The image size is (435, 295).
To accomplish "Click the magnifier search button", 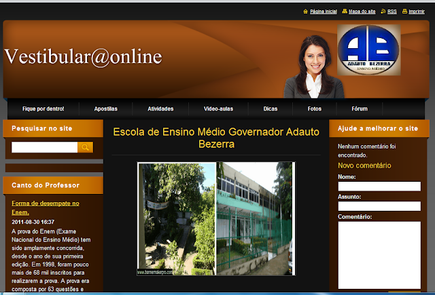I will pos(86,147).
